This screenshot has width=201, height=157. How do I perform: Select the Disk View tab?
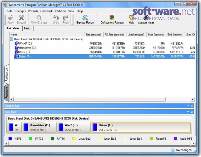pos(12,28)
